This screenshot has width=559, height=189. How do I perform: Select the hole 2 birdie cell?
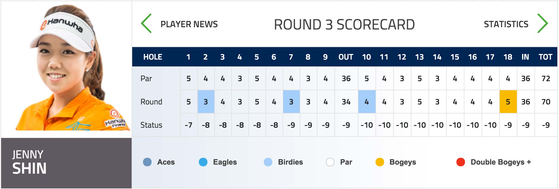(206, 102)
